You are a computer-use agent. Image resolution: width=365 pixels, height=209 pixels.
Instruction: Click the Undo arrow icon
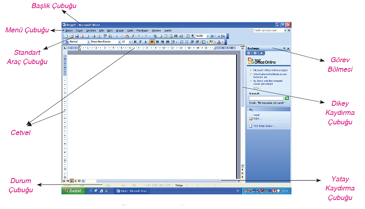pyautogui.click(x=139, y=36)
